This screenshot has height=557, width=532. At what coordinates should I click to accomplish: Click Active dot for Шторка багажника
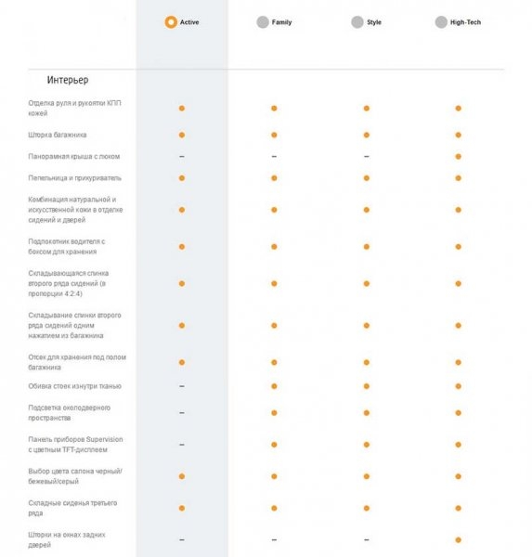pos(182,135)
